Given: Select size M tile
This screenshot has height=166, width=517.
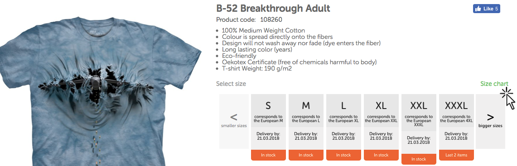Looking at the screenshot, I should (x=306, y=122).
